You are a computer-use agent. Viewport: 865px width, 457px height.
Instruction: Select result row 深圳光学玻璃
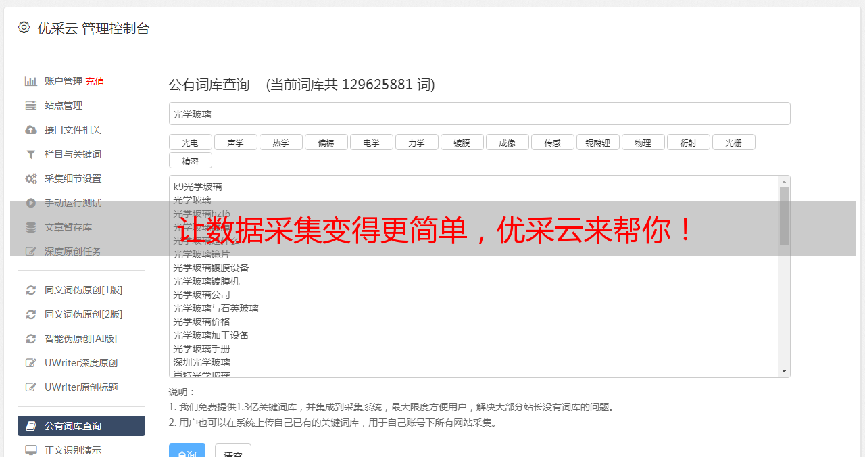click(201, 362)
